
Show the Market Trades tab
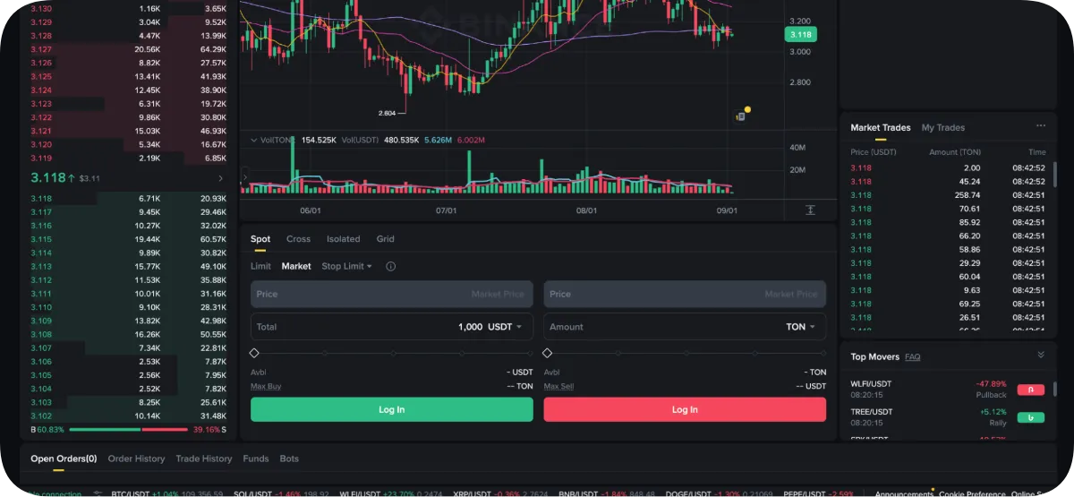(881, 127)
